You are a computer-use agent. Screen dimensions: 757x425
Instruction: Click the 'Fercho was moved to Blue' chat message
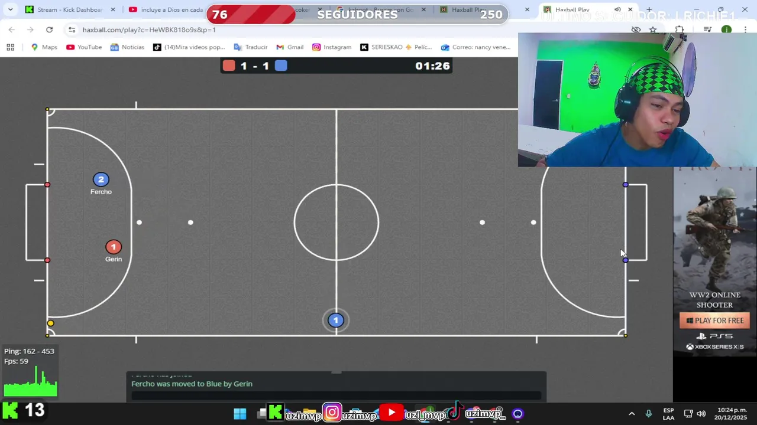coord(192,384)
